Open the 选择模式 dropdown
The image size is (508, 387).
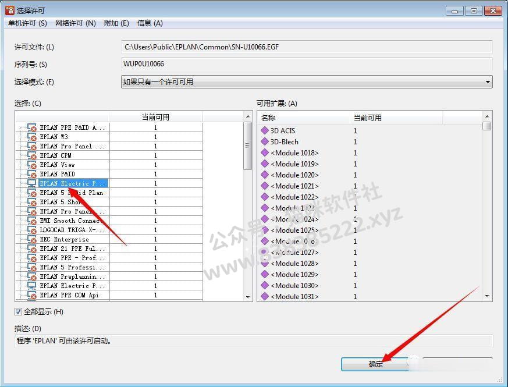click(307, 81)
